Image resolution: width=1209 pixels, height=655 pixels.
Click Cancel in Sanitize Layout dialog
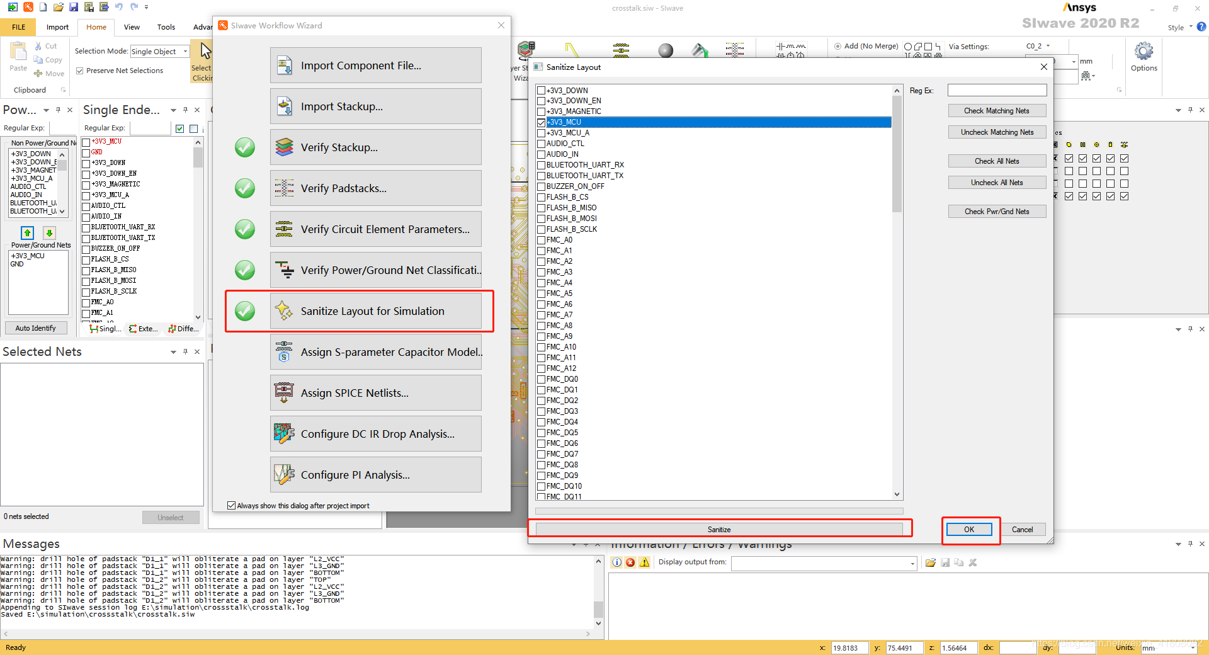pyautogui.click(x=1022, y=530)
